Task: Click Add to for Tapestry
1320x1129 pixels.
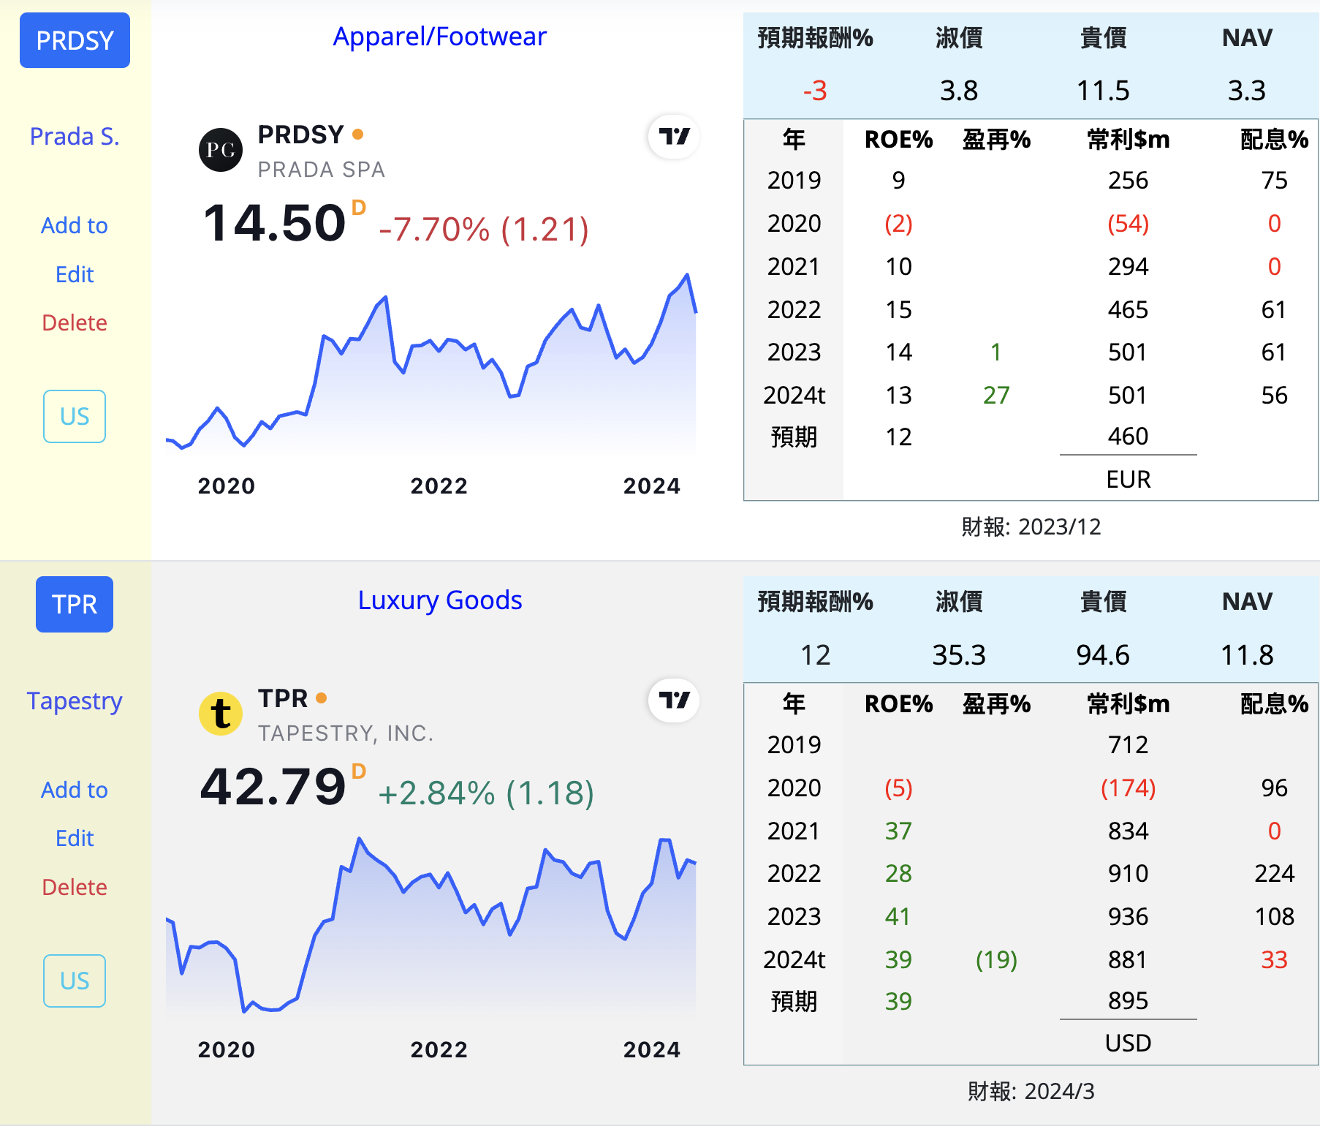Action: (75, 790)
